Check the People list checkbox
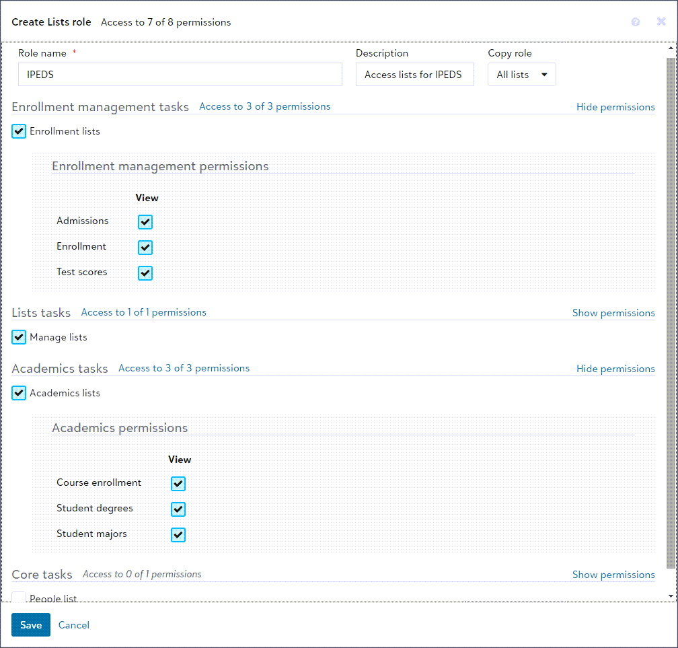This screenshot has height=648, width=678. [x=19, y=597]
